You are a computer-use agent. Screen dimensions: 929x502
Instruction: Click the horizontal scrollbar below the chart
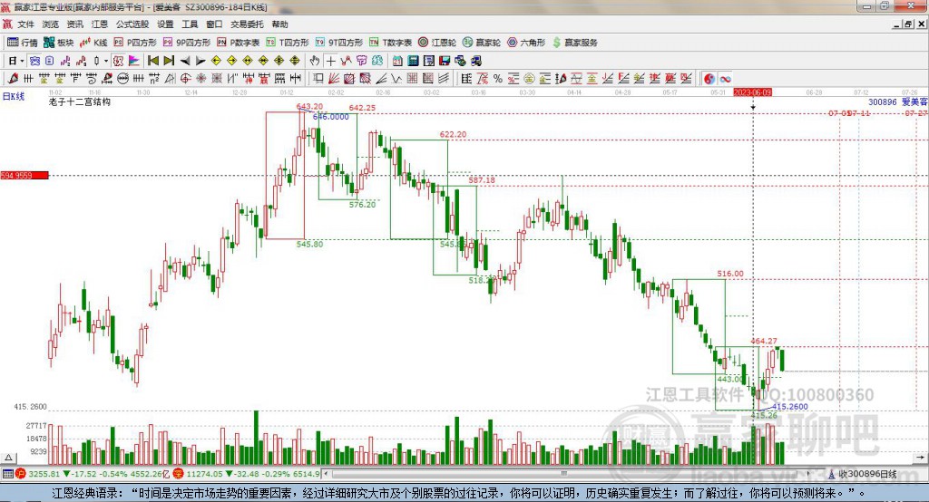pos(566,474)
